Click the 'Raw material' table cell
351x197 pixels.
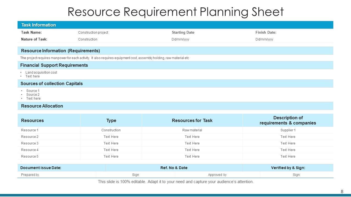[192, 130]
